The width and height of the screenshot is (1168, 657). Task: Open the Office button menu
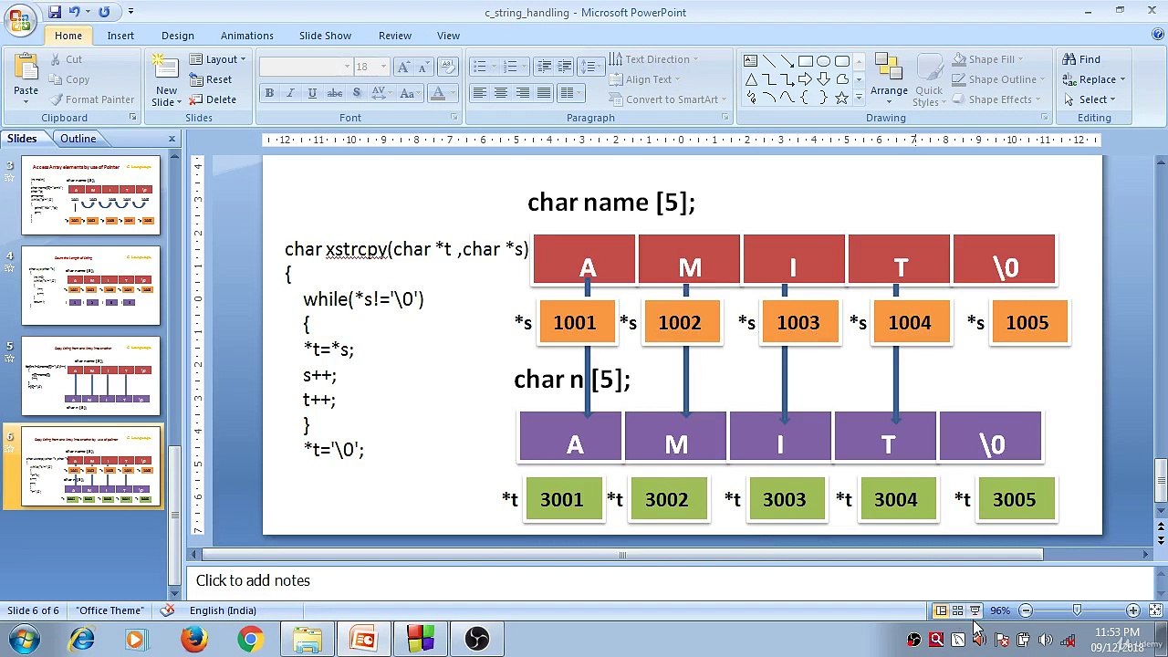(18, 18)
